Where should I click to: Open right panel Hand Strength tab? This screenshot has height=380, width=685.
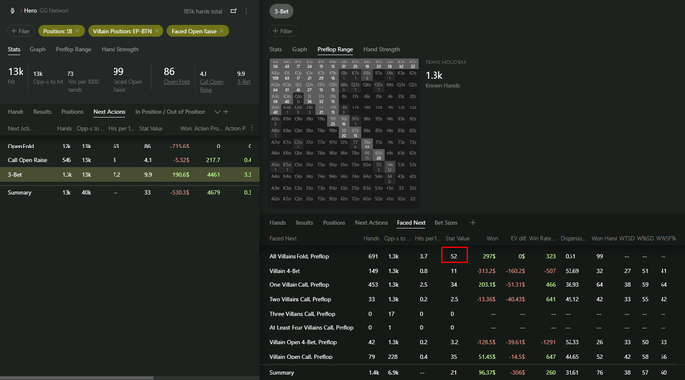coord(382,49)
